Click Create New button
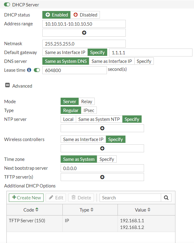This screenshot has width=194, height=243. tap(26, 198)
